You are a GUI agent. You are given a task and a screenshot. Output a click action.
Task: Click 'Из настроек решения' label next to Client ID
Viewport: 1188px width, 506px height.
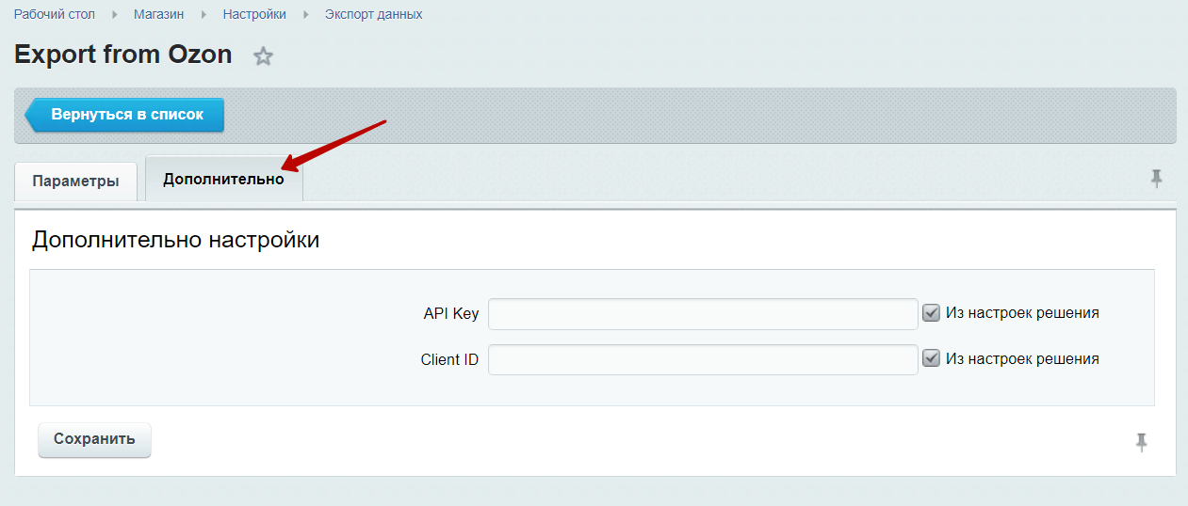tap(1023, 359)
